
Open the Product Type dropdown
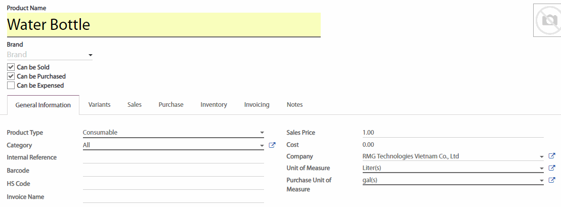(262, 133)
